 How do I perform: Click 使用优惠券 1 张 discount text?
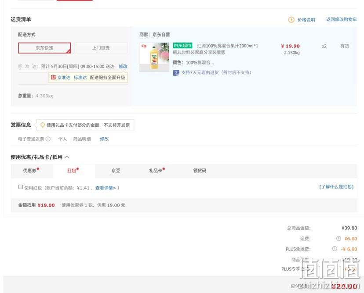click(x=93, y=205)
